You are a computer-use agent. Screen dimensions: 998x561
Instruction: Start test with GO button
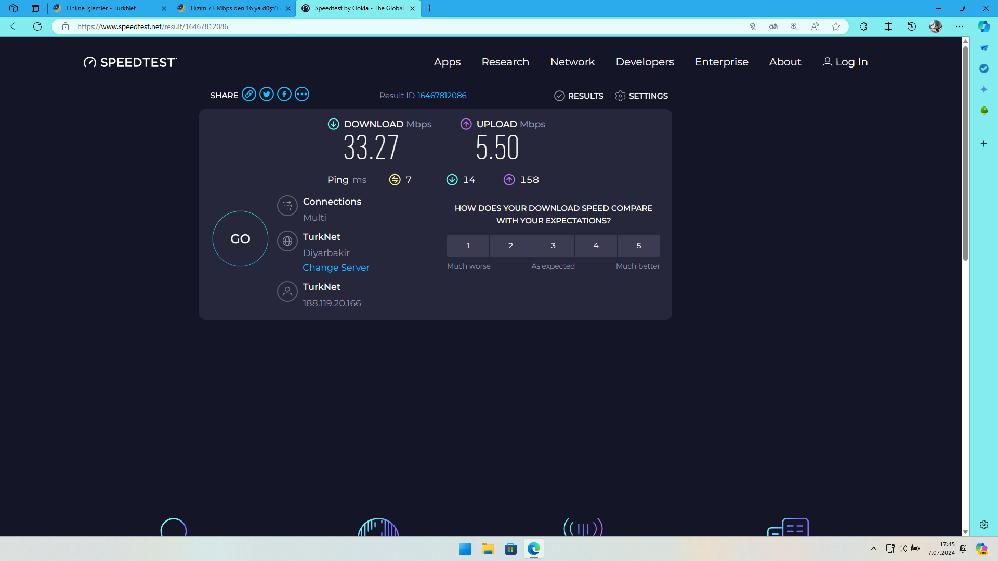tap(240, 239)
